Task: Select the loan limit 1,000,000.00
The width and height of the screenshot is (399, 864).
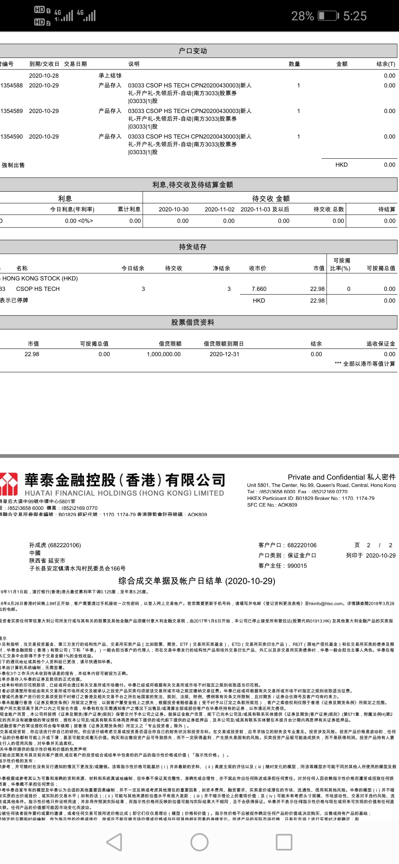Action: tap(164, 354)
